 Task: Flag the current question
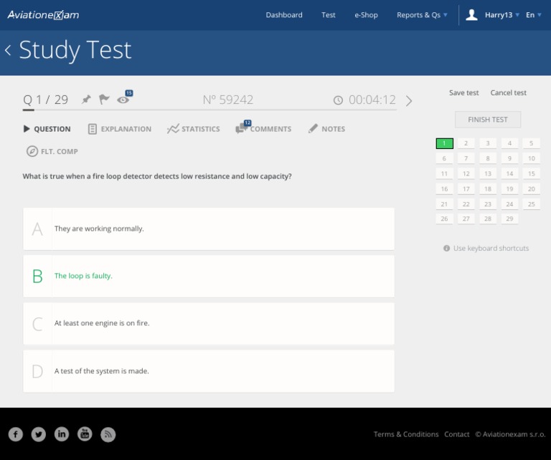(104, 100)
